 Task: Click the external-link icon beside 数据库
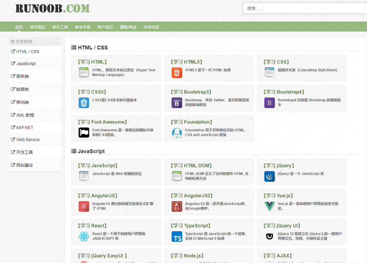pos(13,89)
